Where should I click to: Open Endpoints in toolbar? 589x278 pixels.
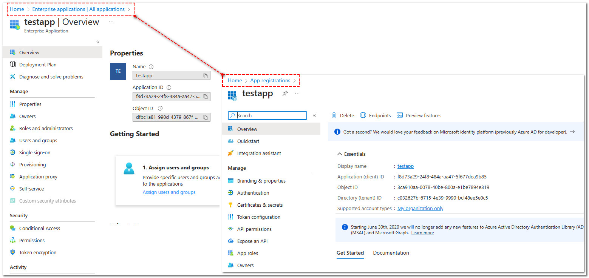376,115
